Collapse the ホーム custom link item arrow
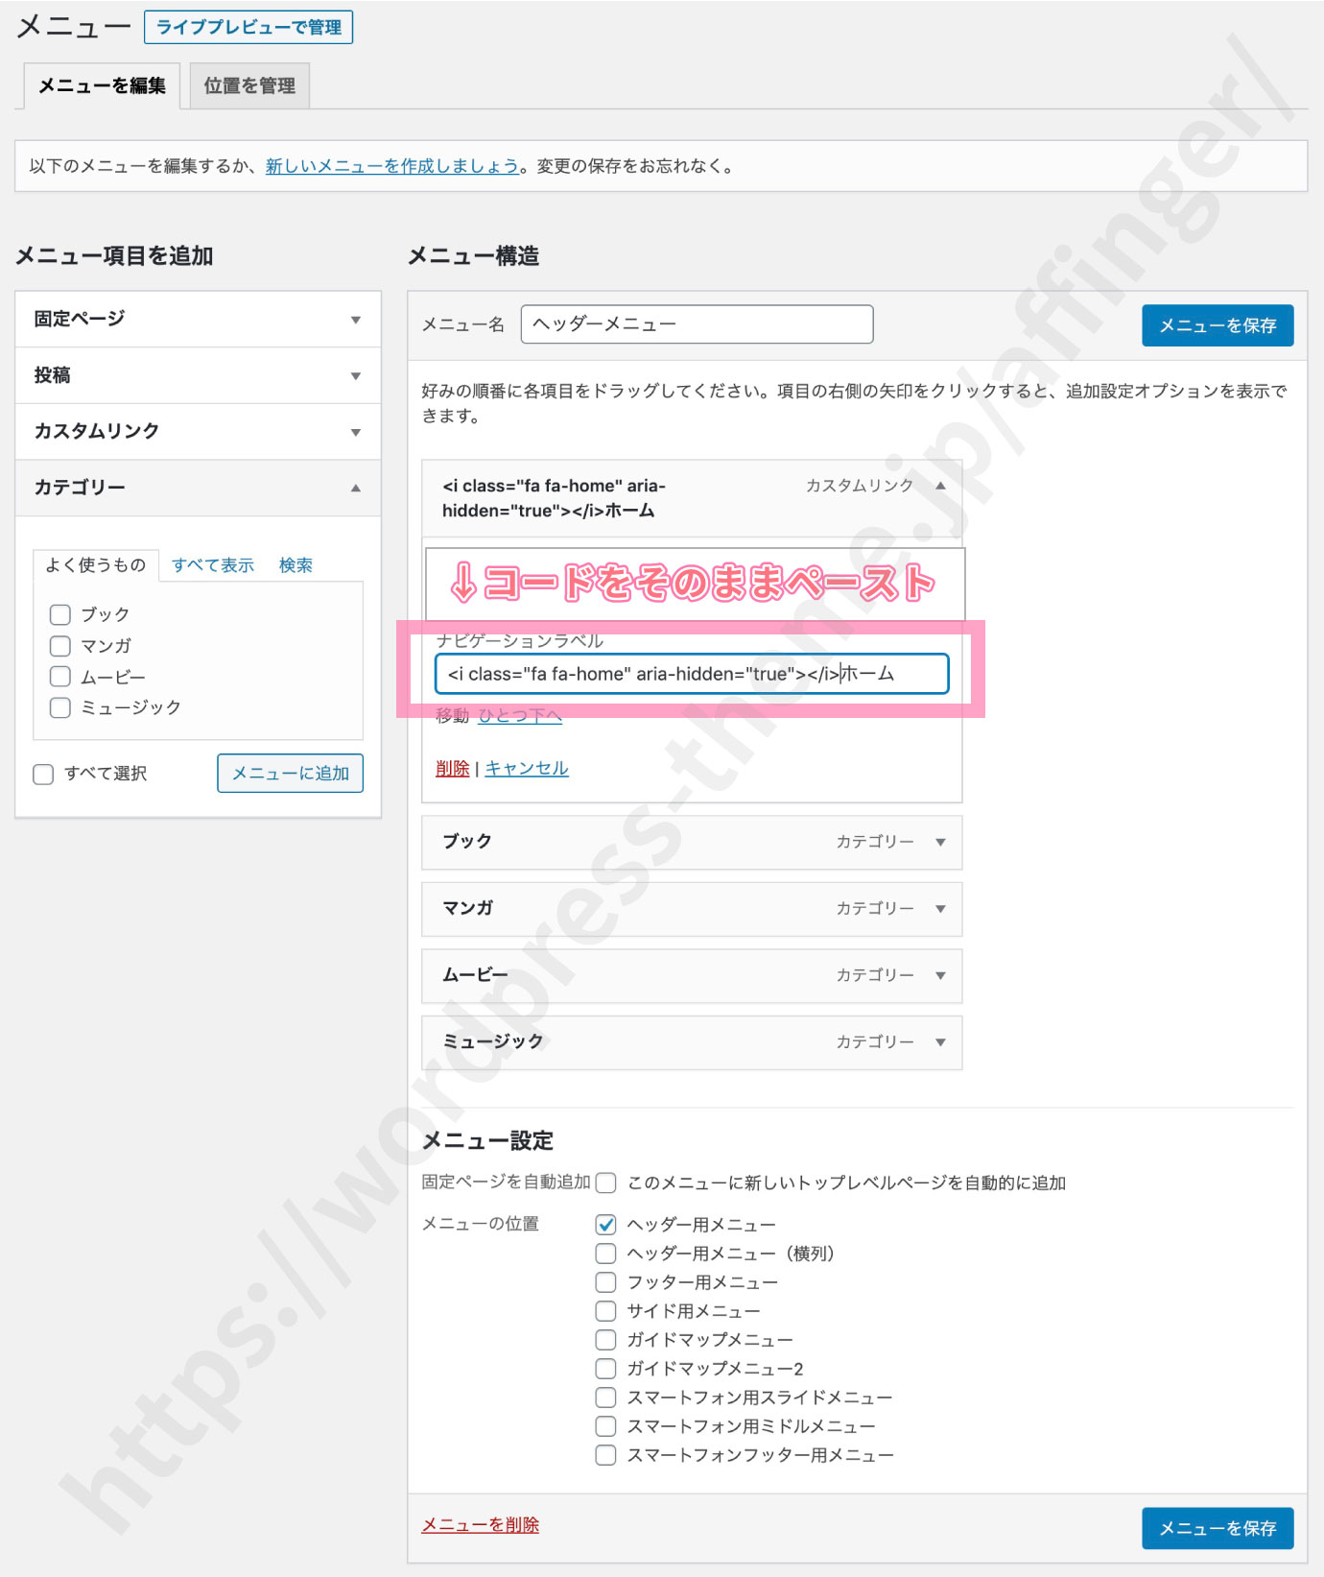Image resolution: width=1324 pixels, height=1577 pixels. (x=940, y=486)
